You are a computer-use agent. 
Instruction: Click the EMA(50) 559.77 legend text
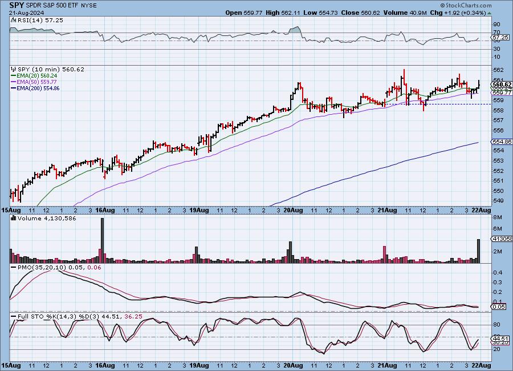tap(36, 82)
